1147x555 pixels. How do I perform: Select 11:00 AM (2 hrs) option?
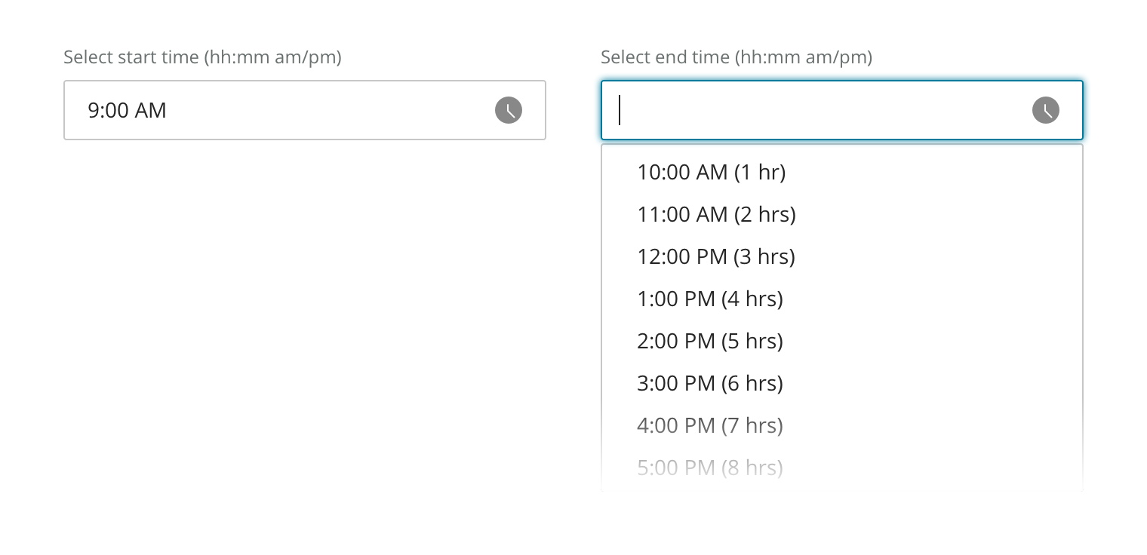coord(716,214)
